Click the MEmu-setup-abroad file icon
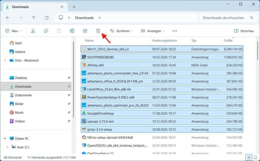 pyautogui.click(x=84, y=137)
